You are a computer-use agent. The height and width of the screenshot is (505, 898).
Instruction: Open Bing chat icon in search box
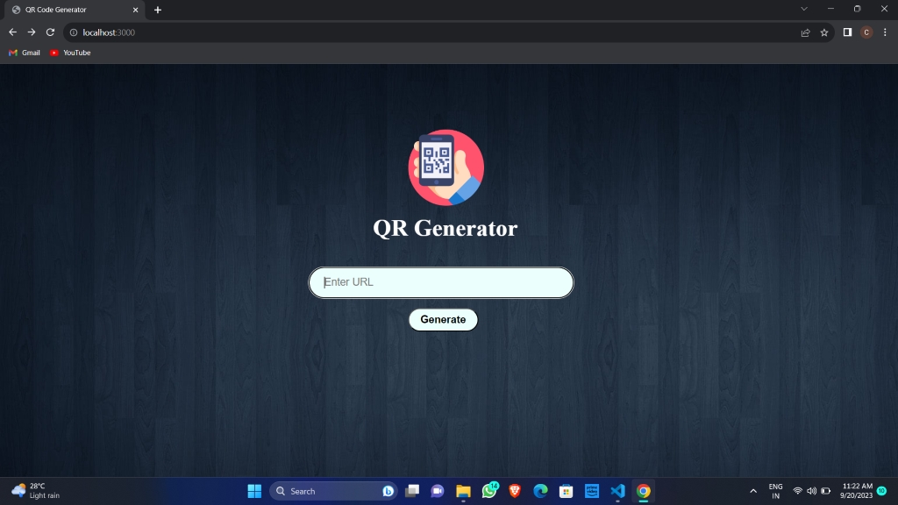click(388, 491)
